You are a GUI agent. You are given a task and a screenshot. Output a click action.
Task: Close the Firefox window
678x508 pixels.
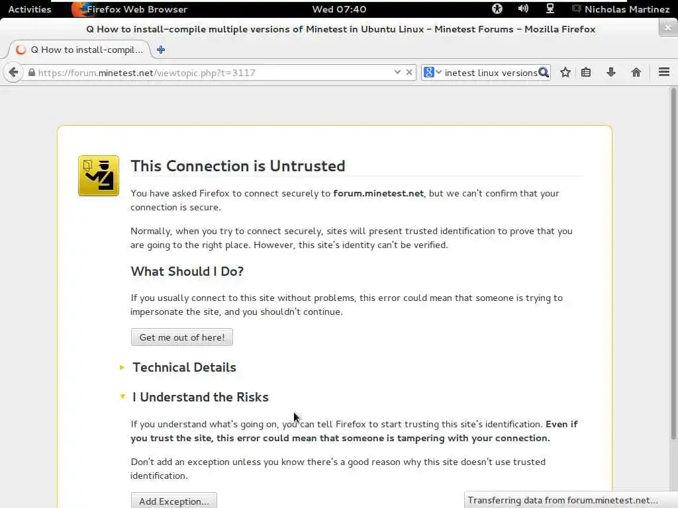click(668, 28)
